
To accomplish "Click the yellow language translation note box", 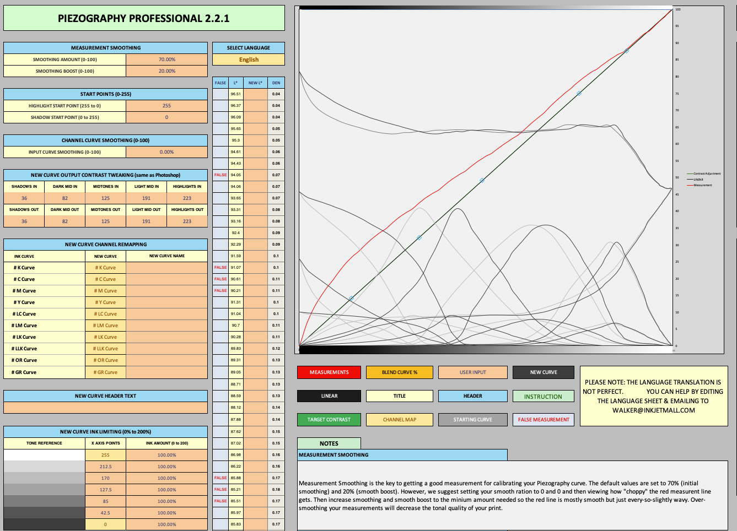I will [654, 396].
